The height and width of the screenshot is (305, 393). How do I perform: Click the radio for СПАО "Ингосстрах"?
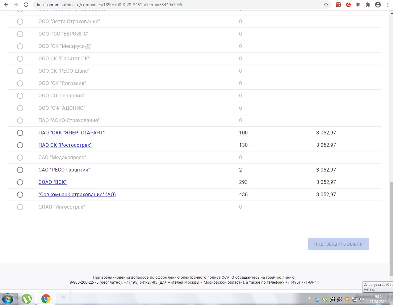pyautogui.click(x=20, y=207)
